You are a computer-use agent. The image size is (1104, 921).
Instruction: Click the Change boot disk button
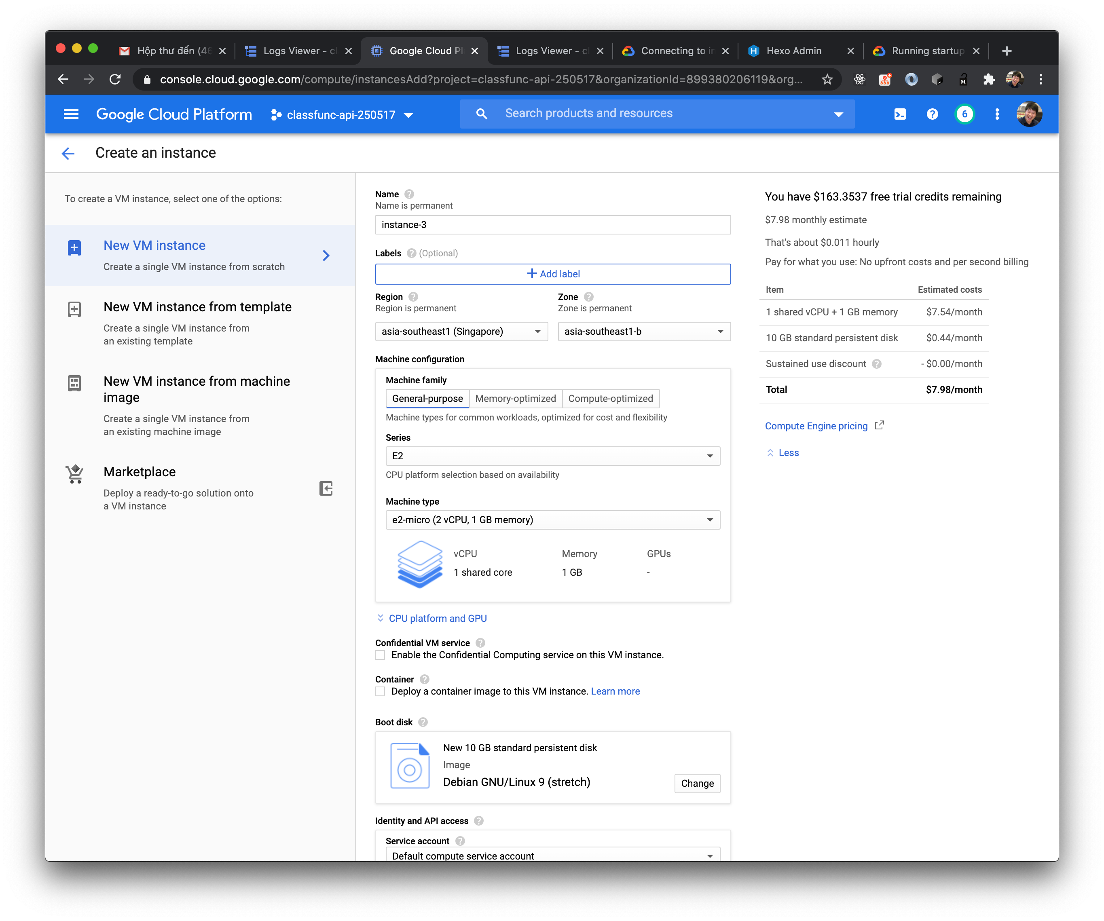click(696, 783)
